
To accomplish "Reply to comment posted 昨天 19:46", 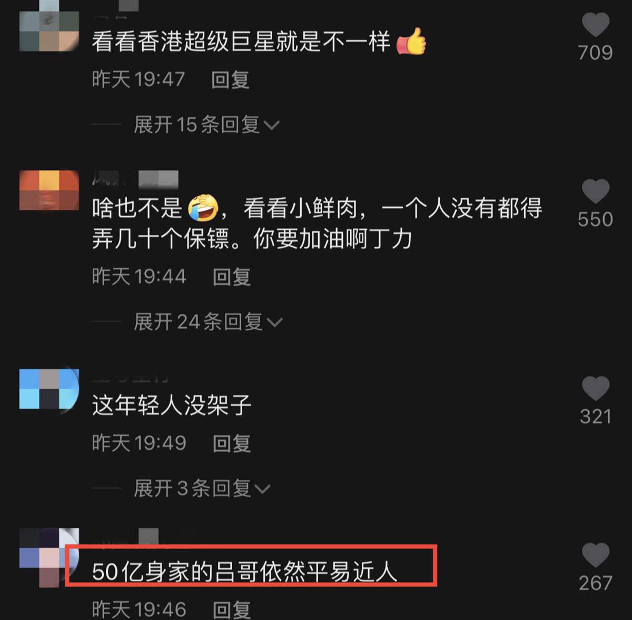I will point(232,609).
